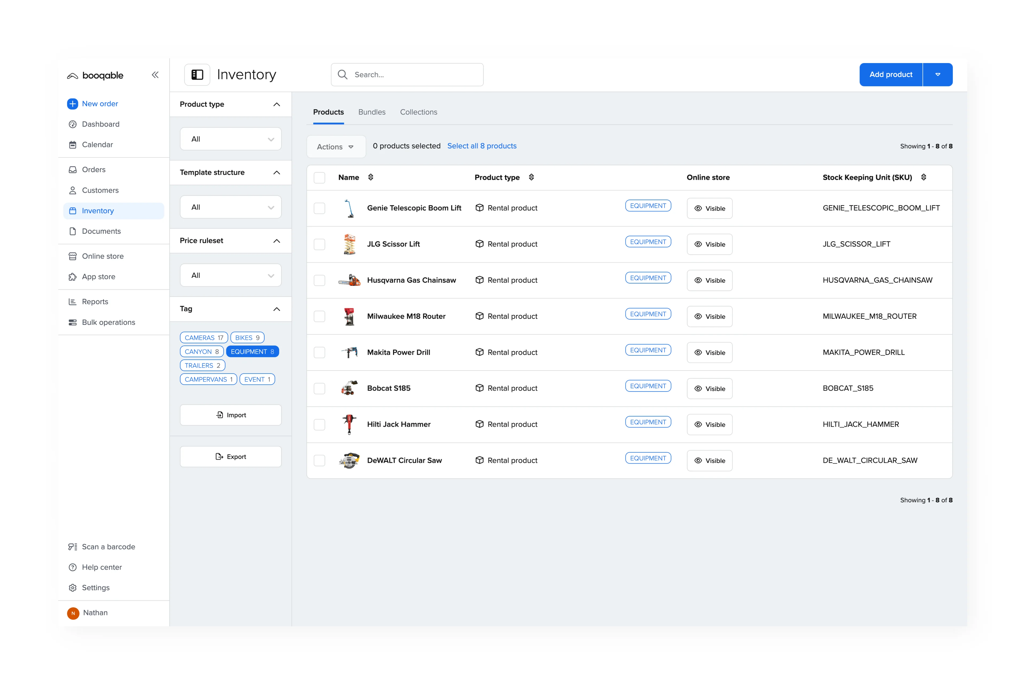Filter by the CANYON tag
This screenshot has height=684, width=1026.
201,352
